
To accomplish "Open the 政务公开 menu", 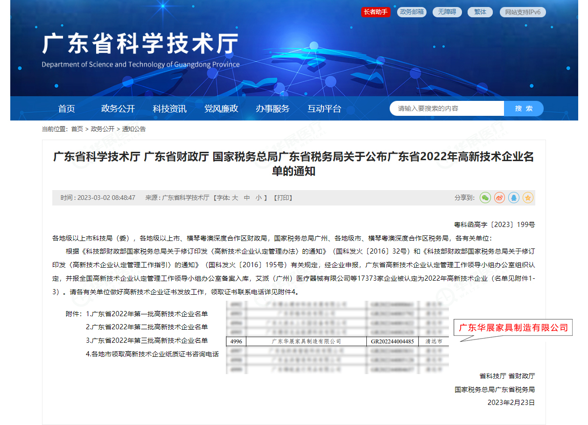I will [118, 109].
